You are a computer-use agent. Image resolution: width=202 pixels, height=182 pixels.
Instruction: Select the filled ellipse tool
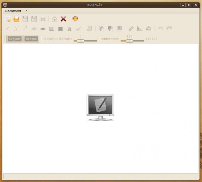(43, 29)
